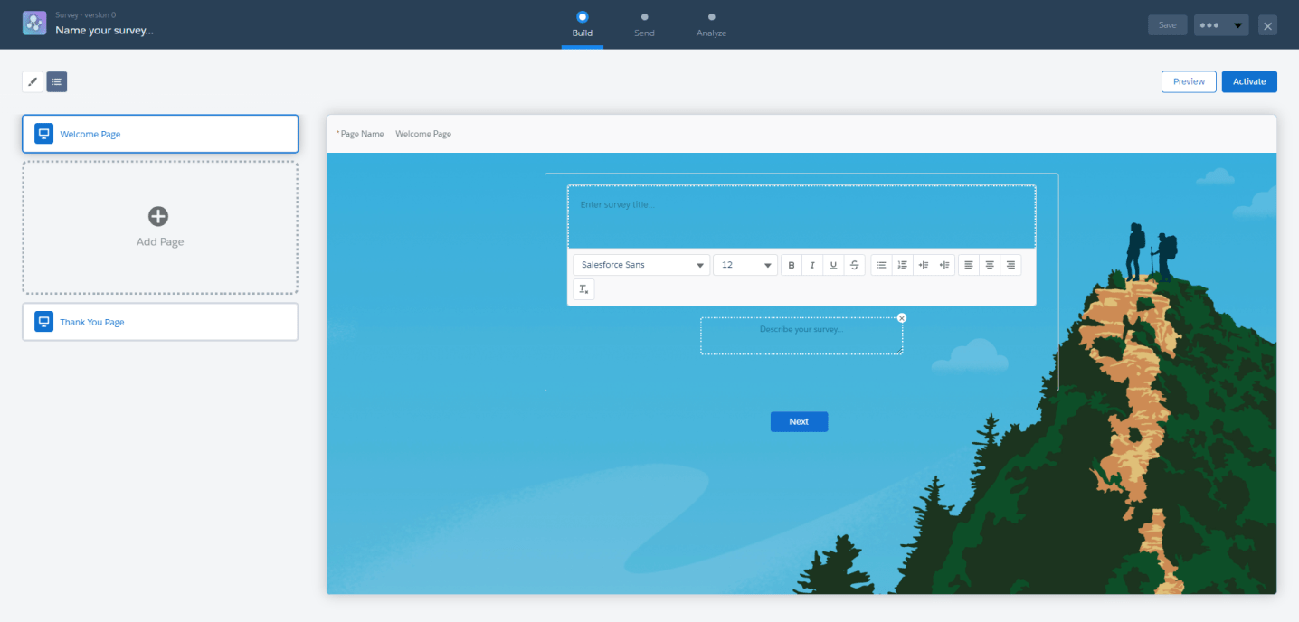1299x622 pixels.
Task: Open the Salesforce Sans font dropdown
Action: coord(641,265)
